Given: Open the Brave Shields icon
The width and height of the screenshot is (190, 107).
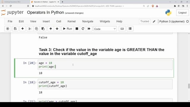Looking at the screenshot, I should point(153,6).
